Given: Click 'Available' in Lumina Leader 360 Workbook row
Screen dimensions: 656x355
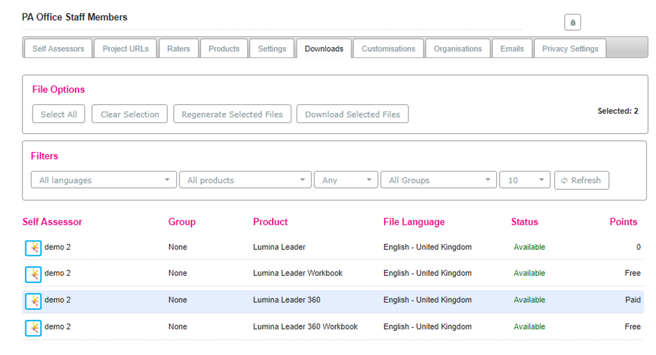Looking at the screenshot, I should (x=529, y=327).
